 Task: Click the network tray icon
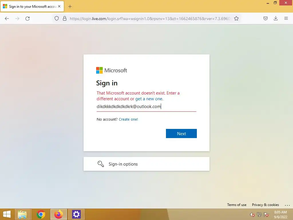click(x=259, y=215)
